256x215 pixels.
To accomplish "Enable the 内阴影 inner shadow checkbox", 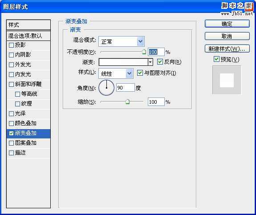I will point(11,55).
